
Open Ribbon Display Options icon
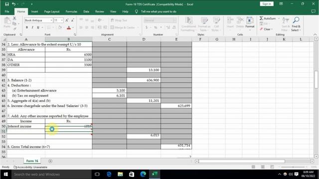tap(281, 4)
